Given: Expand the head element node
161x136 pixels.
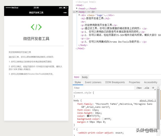Looking at the screenshot, I should 77,9.
